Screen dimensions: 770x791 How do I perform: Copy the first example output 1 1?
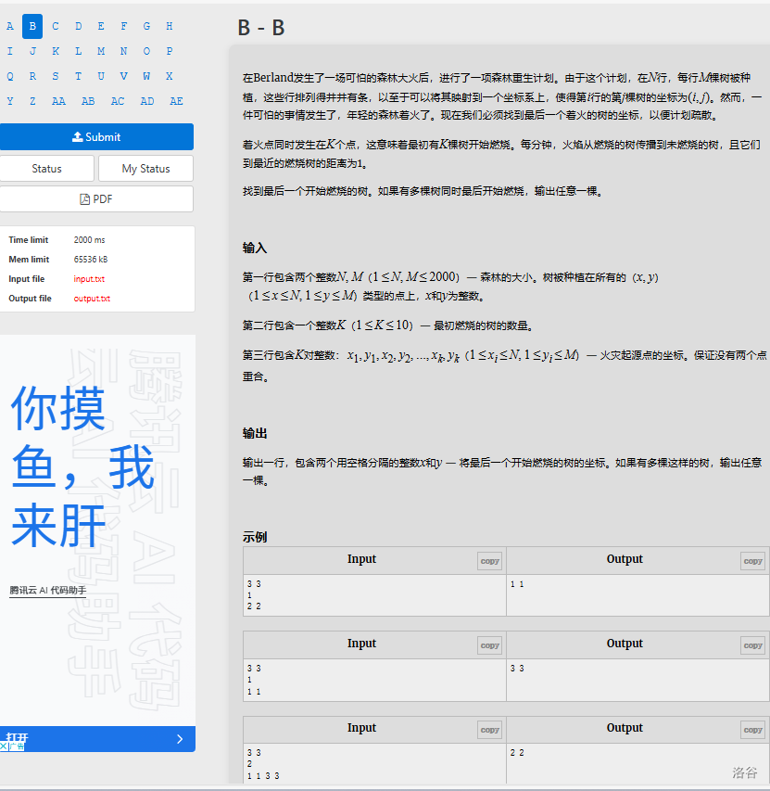753,561
